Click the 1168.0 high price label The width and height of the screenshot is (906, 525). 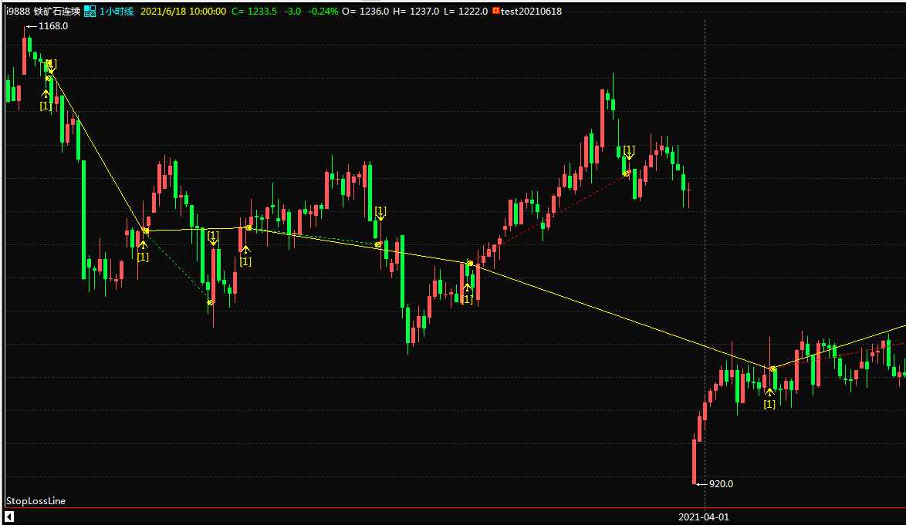[53, 26]
